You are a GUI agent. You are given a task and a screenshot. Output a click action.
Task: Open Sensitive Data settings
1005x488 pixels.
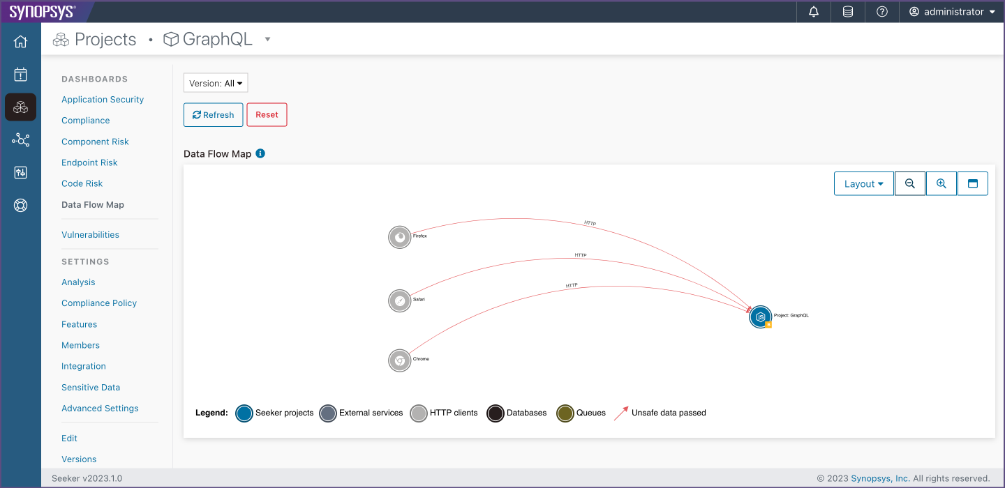91,387
